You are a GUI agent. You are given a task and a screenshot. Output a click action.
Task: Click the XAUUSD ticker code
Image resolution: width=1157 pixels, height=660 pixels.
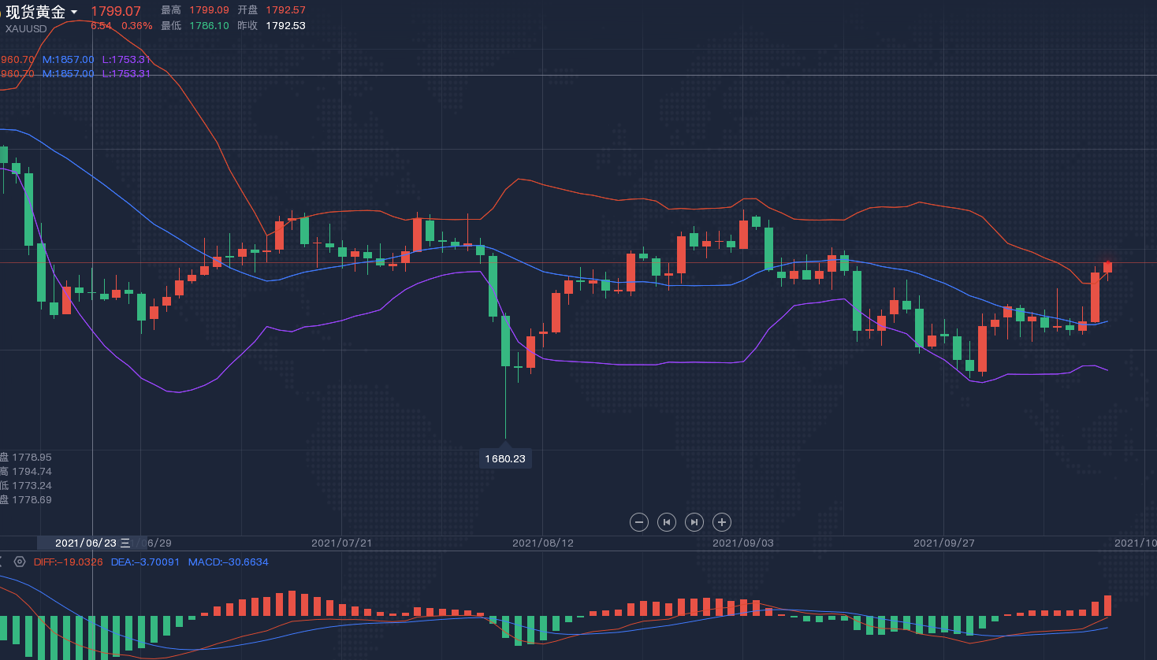click(x=26, y=29)
